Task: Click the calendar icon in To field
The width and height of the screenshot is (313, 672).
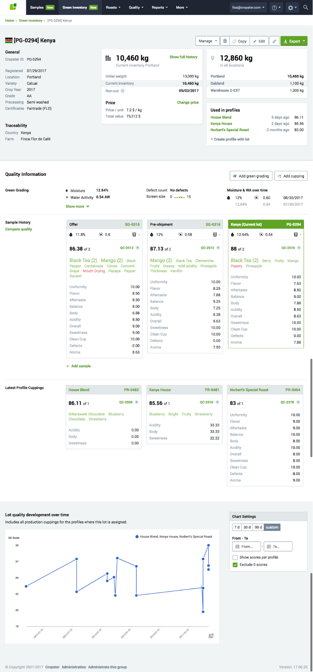Action: click(269, 547)
